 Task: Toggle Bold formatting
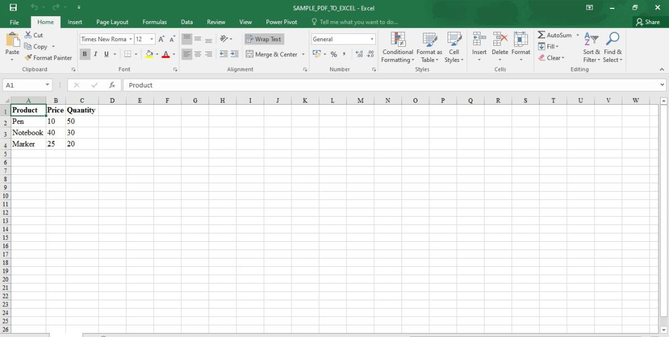click(85, 54)
